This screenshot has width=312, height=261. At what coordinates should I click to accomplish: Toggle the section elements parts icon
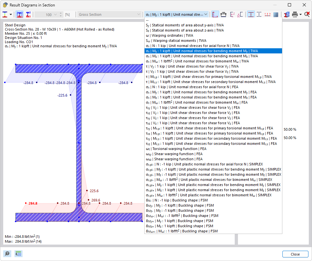coord(259,14)
